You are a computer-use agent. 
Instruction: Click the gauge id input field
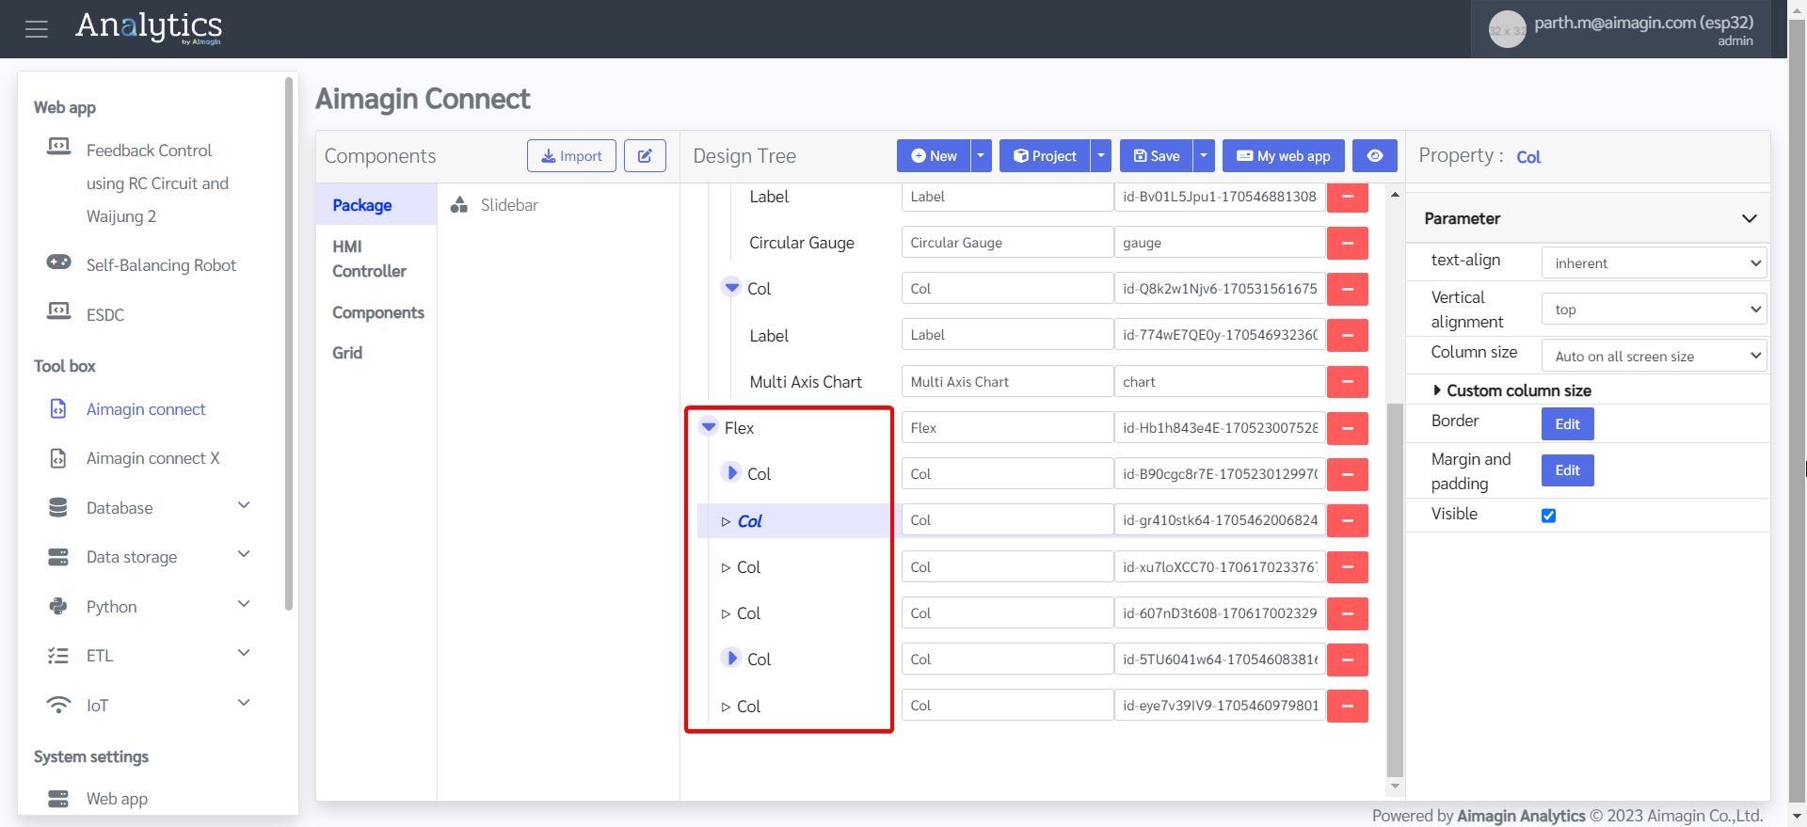(x=1220, y=243)
